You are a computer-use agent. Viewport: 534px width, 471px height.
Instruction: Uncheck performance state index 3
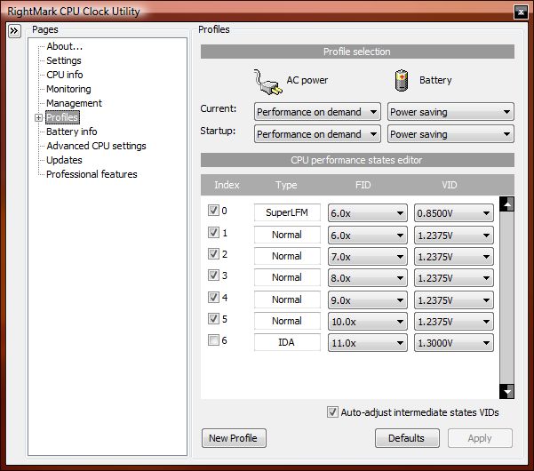[213, 275]
